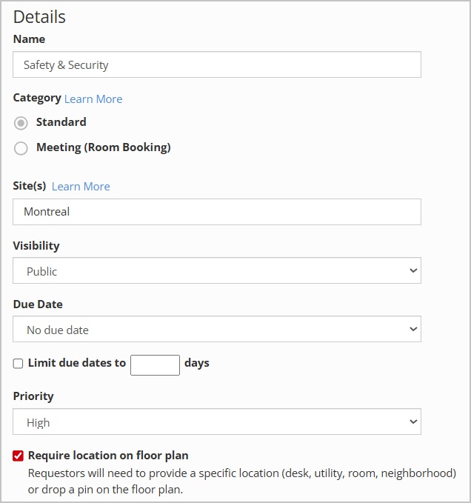Open the Learn More link beside Category

click(93, 99)
